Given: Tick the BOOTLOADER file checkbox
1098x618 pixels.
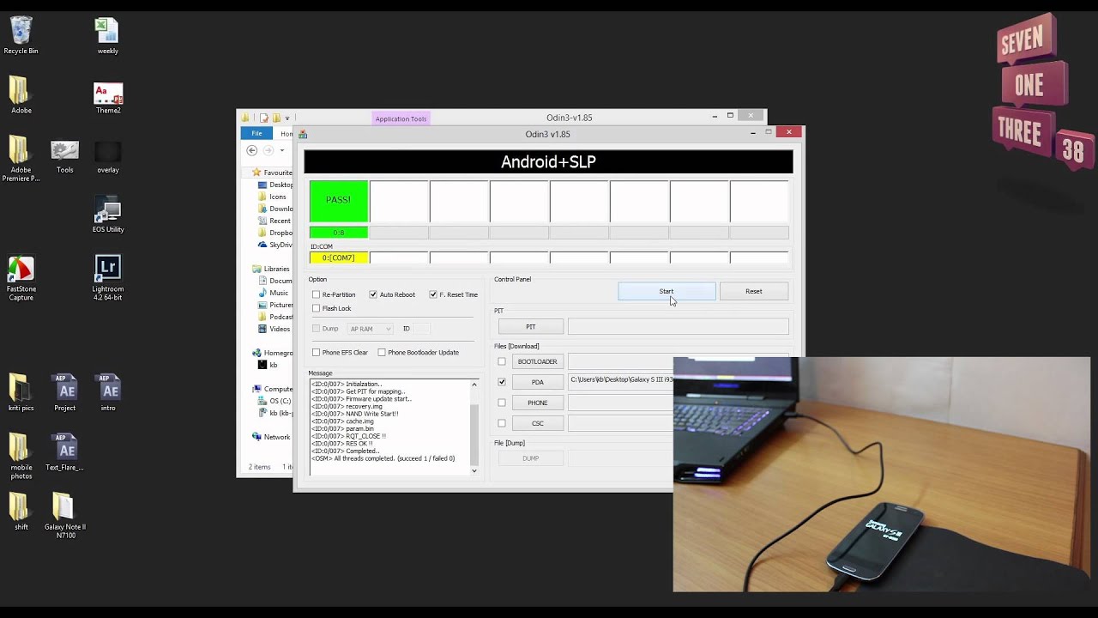Looking at the screenshot, I should tap(502, 361).
